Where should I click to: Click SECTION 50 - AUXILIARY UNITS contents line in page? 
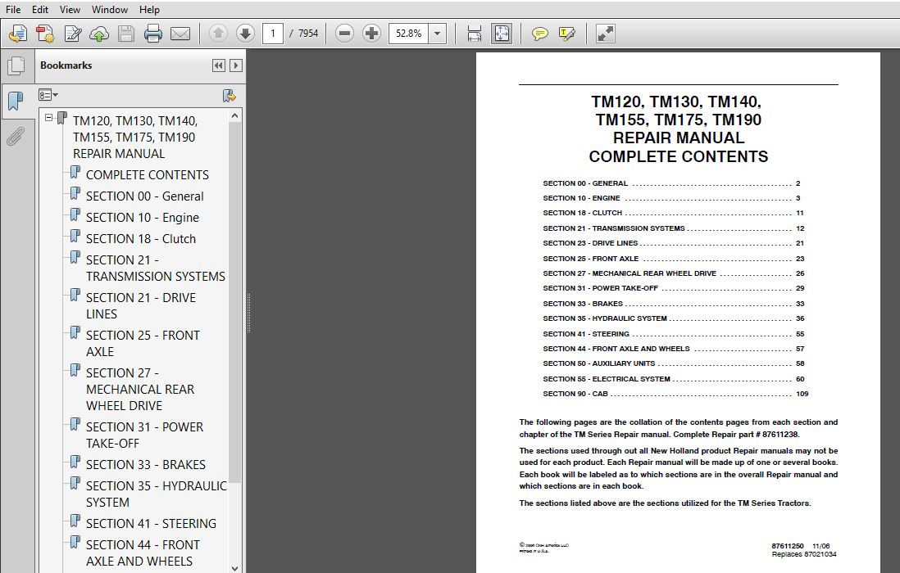coord(673,363)
